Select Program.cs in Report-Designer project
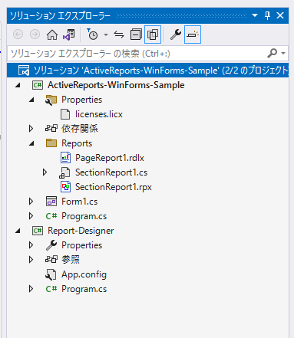294x338 pixels. click(84, 289)
